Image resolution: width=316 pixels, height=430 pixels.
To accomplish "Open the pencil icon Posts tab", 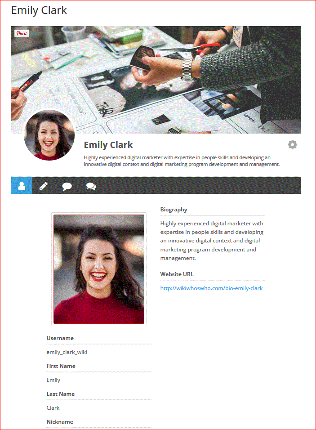I will pyautogui.click(x=44, y=186).
